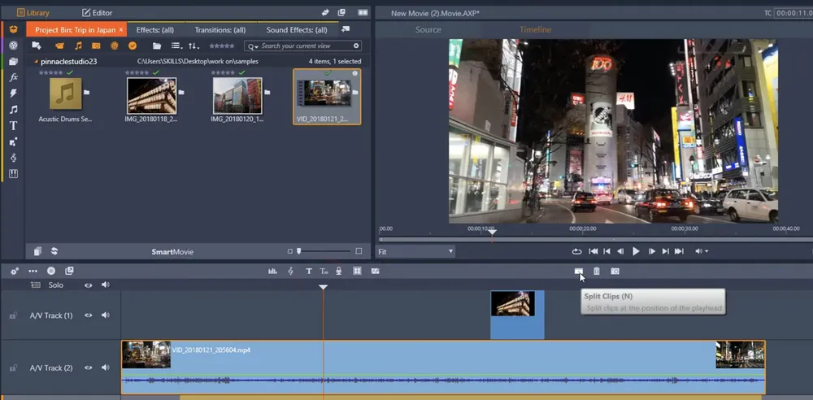This screenshot has width=813, height=400.
Task: Open the Titles (T) sidebar category
Action: (14, 125)
